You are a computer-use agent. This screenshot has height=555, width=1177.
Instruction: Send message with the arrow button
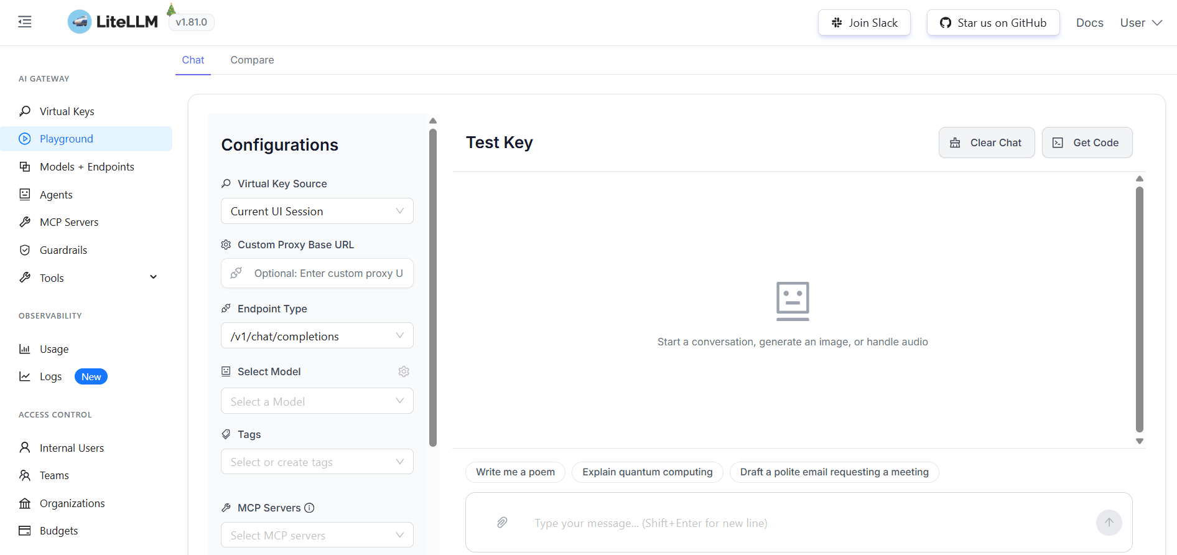(1109, 523)
